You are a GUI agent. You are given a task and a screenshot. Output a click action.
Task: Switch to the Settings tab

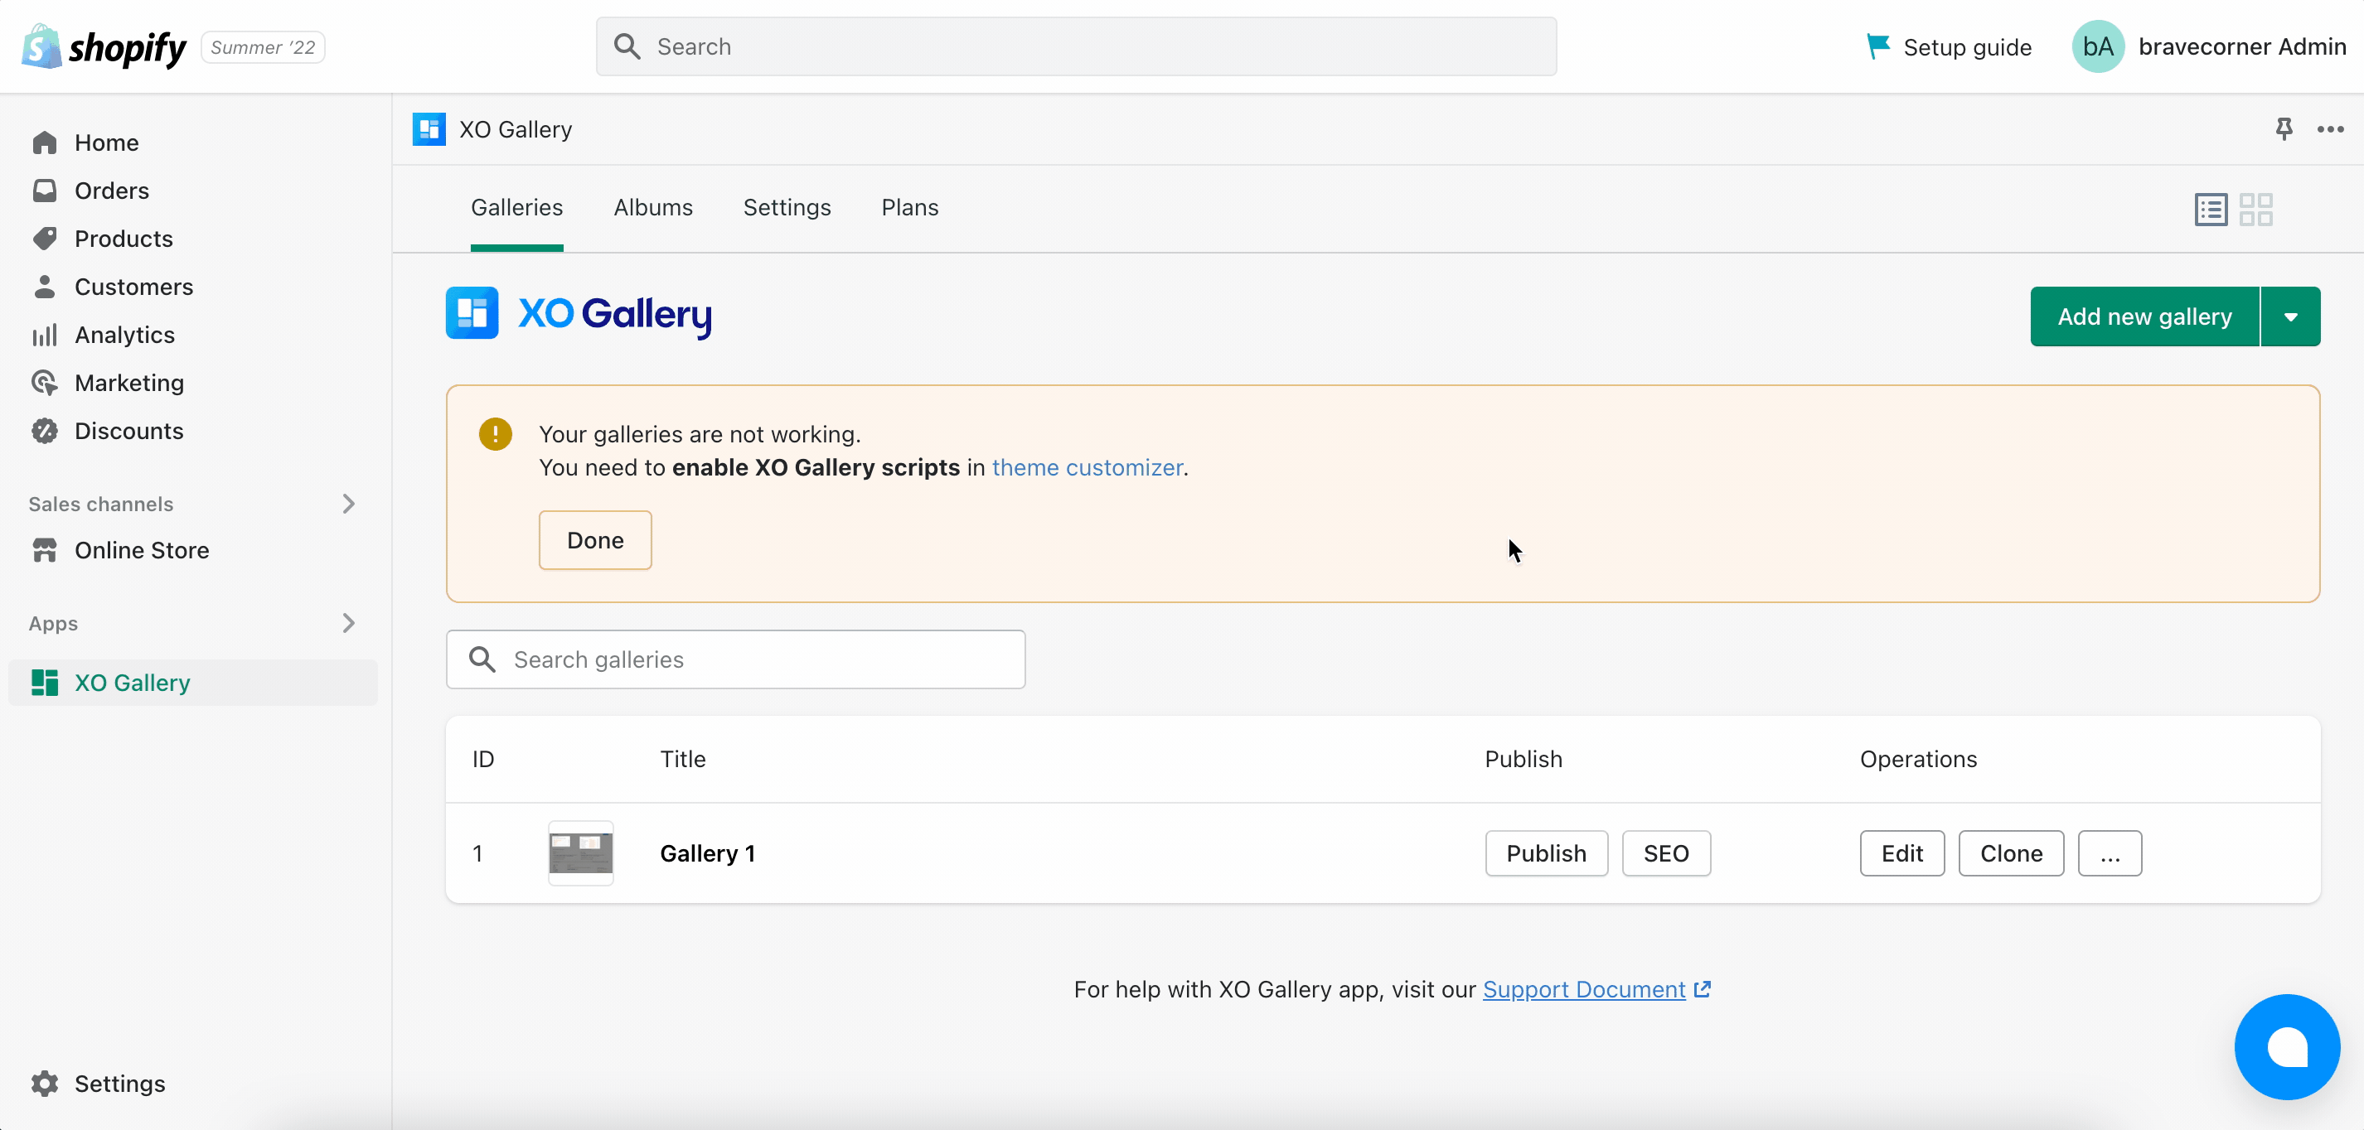(787, 207)
